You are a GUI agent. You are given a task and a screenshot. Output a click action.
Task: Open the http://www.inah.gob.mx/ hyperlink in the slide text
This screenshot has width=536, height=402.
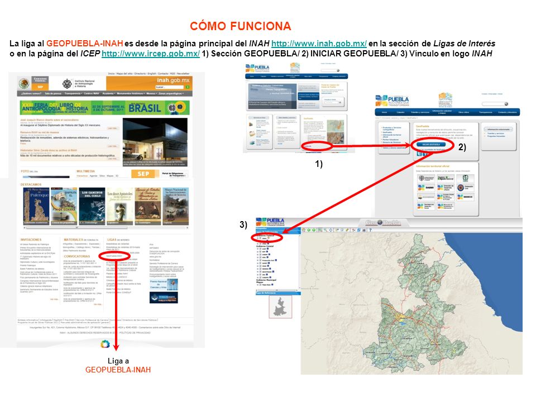[x=319, y=44]
